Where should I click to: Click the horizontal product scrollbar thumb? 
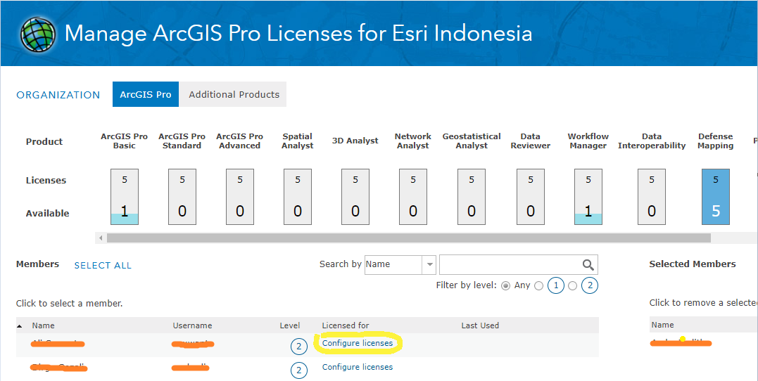408,238
